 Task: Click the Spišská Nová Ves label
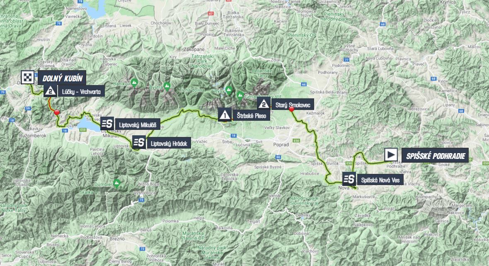coord(380,180)
